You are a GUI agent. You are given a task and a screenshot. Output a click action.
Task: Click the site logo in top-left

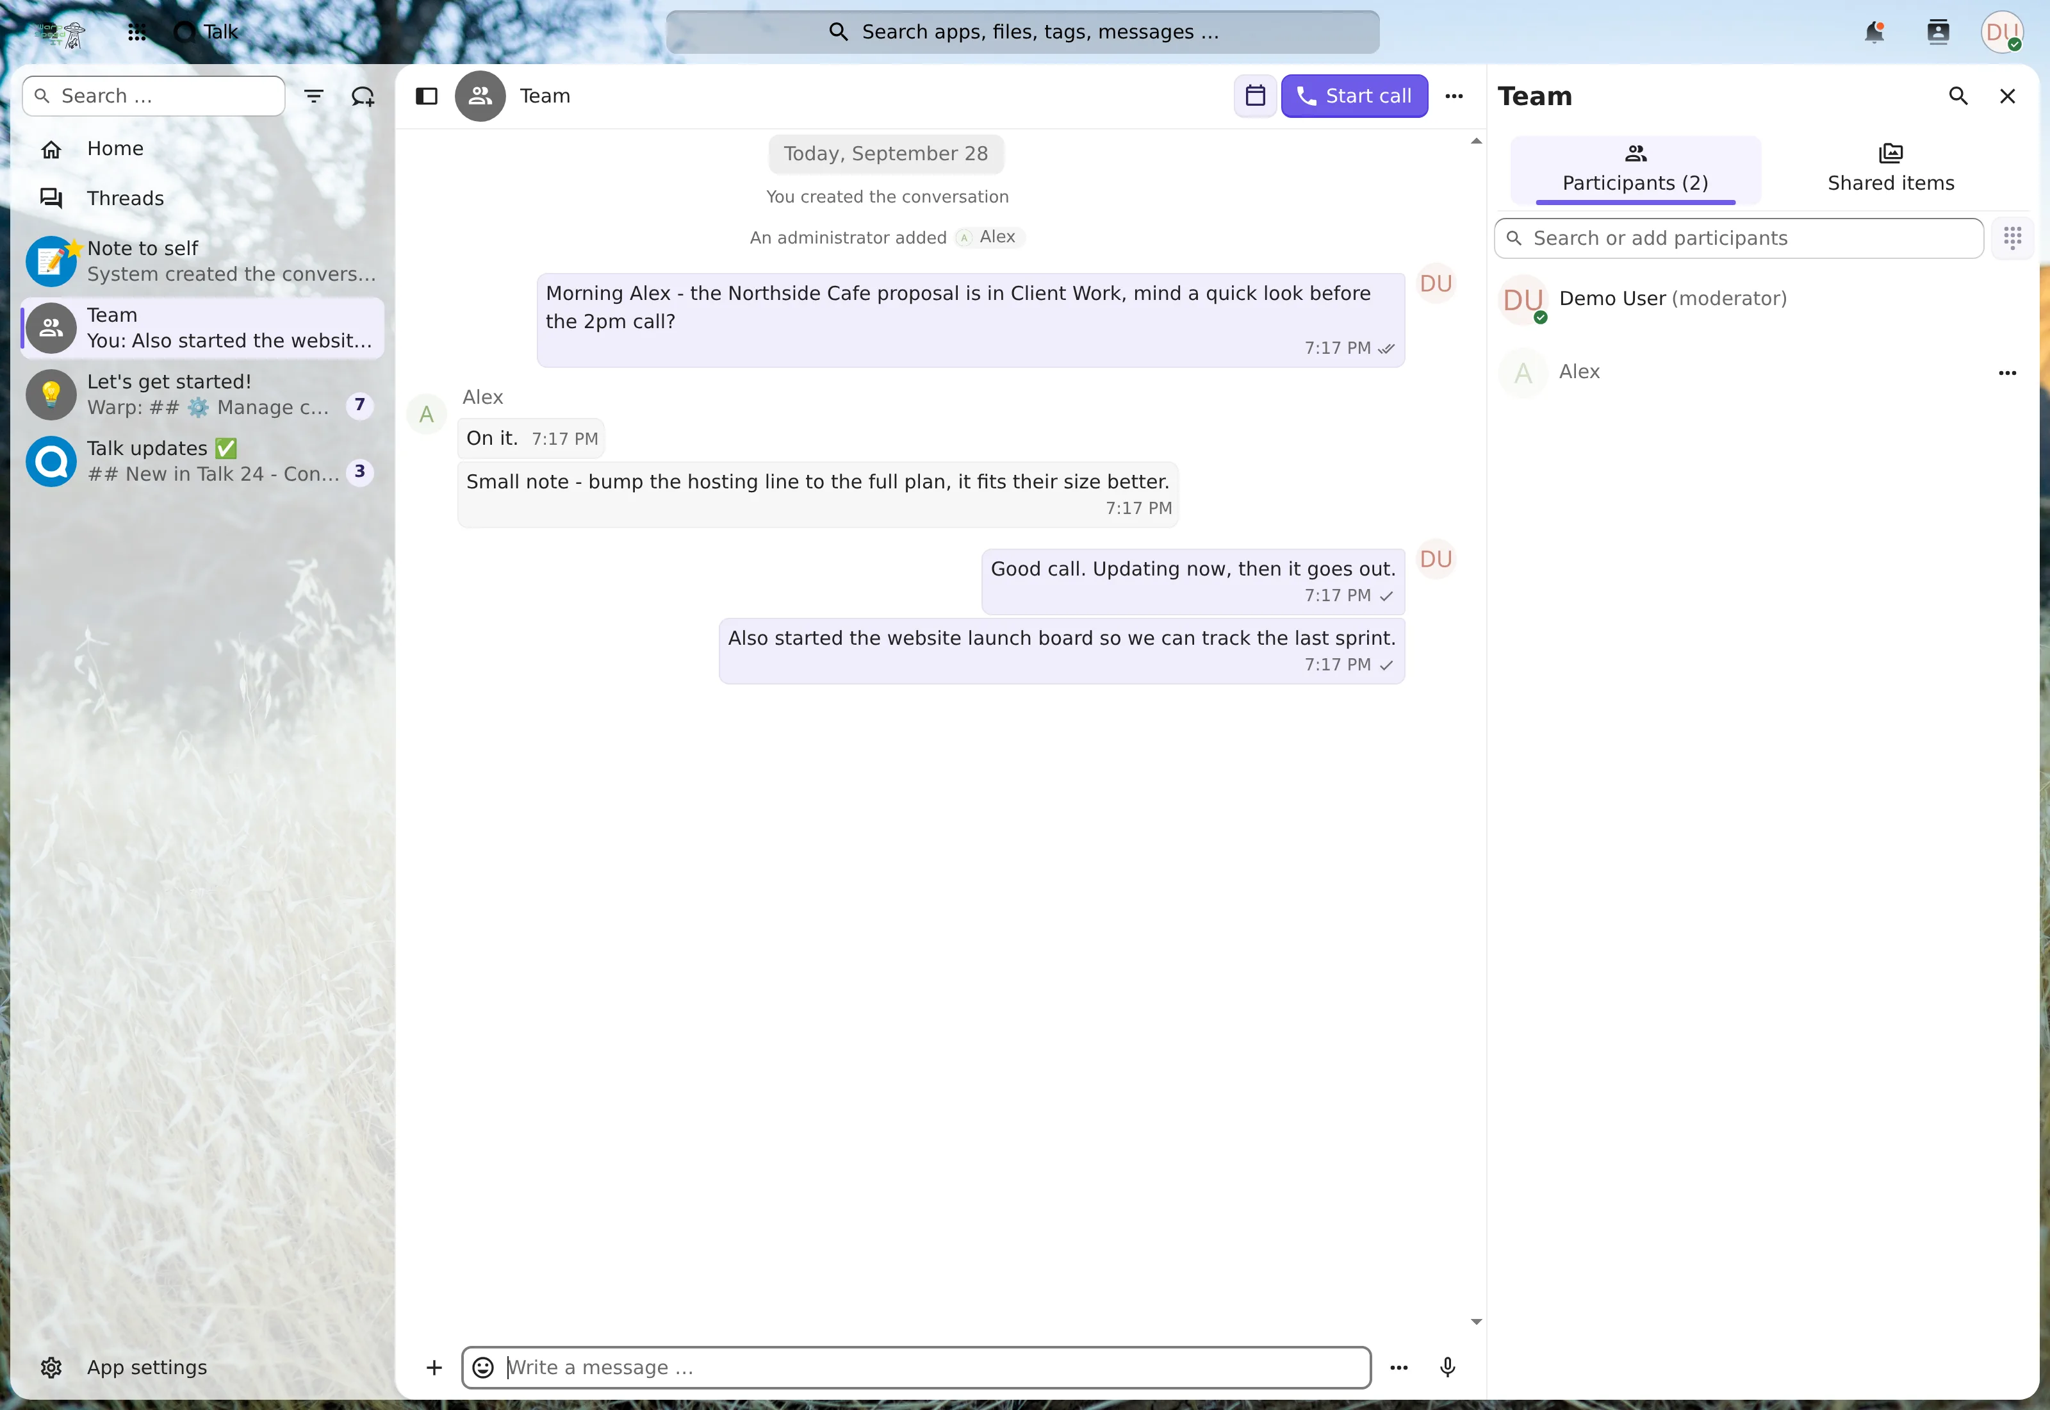60,33
